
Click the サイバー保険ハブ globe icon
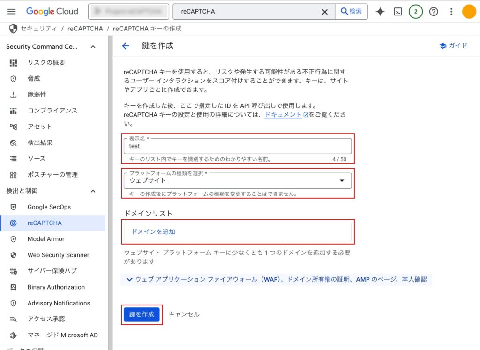point(13,271)
